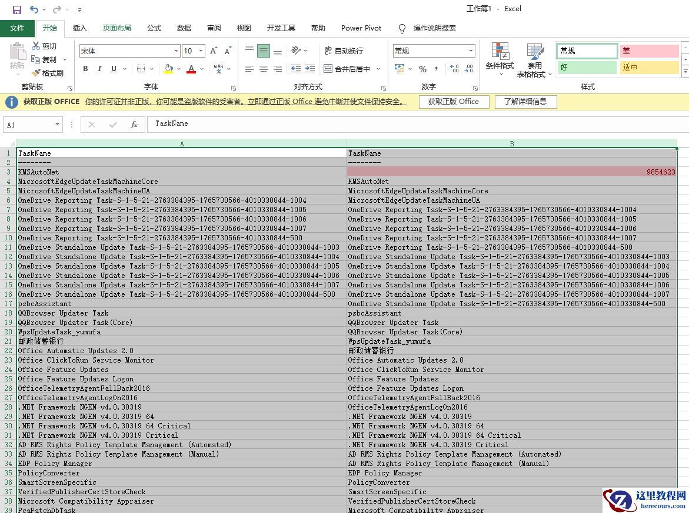Viewport: 689px width, 513px height.
Task: Switch to the 插入 (Insert) tab
Action: pyautogui.click(x=79, y=28)
